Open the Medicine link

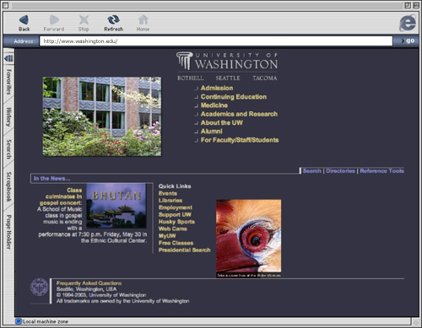pos(214,105)
